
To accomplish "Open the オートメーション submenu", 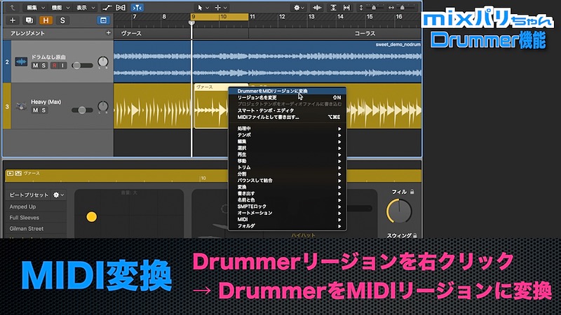I will coord(287,213).
